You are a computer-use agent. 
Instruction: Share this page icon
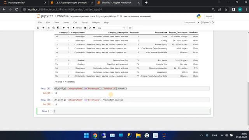point(219,9)
